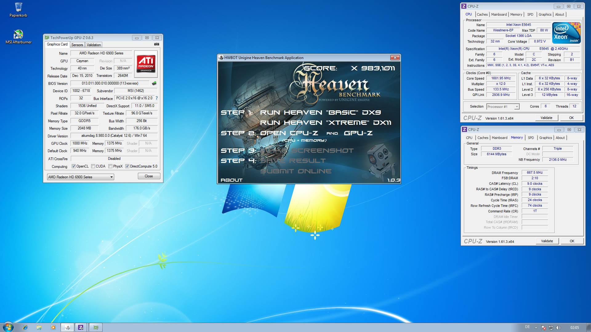Save the BIOS using the green chip icon
The image size is (591, 332).
tap(154, 83)
